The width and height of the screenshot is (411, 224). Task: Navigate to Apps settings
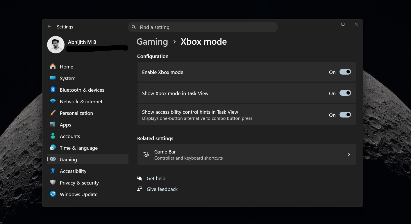click(88, 124)
